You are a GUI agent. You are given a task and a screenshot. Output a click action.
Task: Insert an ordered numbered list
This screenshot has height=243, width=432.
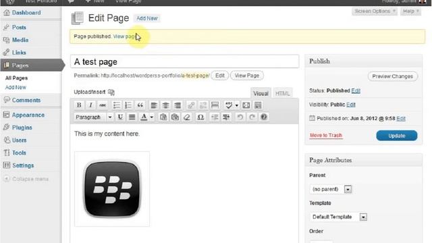tap(128, 105)
